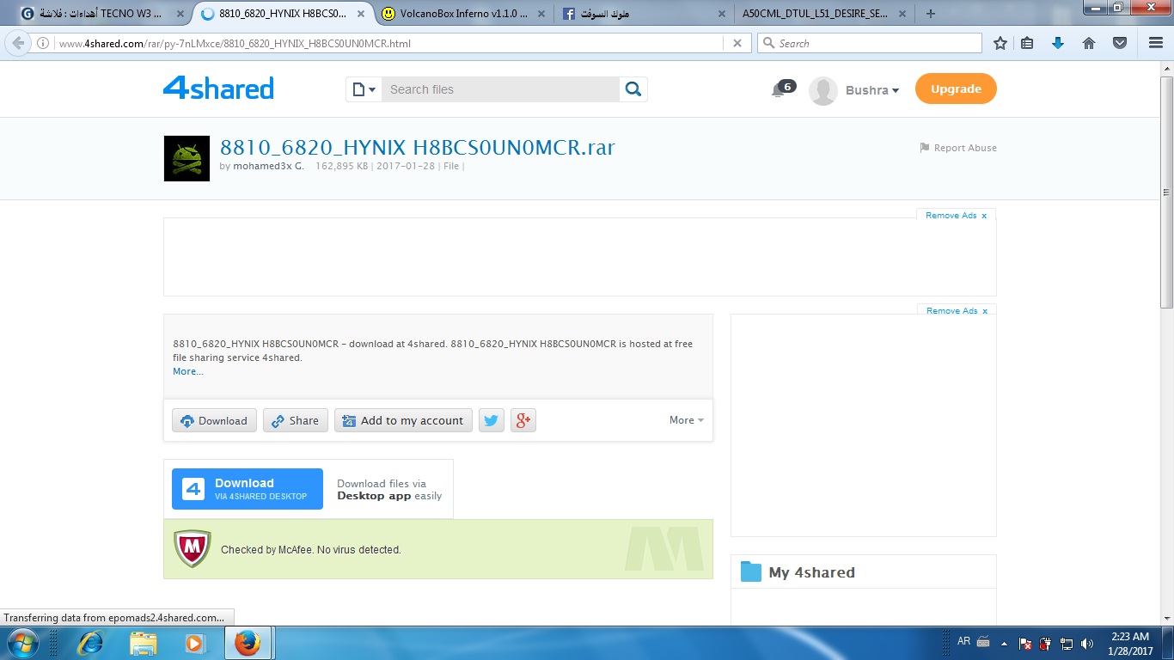The height and width of the screenshot is (660, 1174).
Task: Click Checked by McAfee. No virus detected.
Action: coord(311,549)
